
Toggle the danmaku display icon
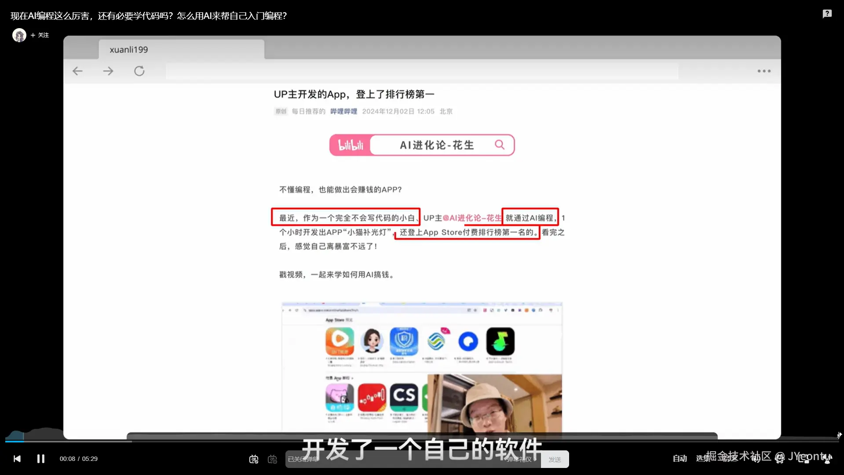tap(254, 459)
